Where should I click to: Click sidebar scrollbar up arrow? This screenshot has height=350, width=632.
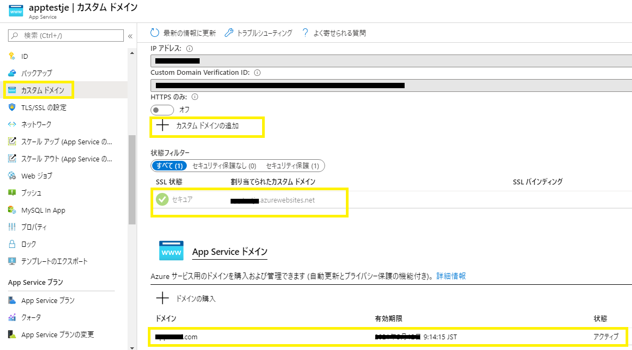click(132, 53)
